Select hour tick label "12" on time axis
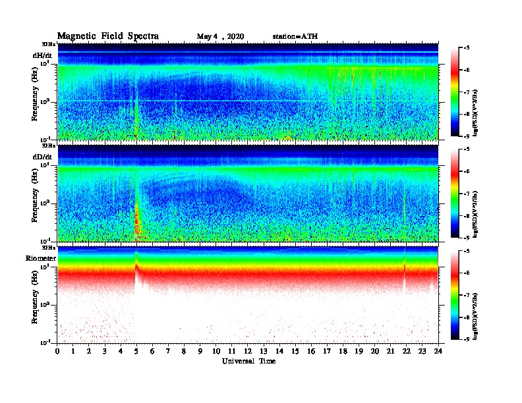522x403 pixels. tap(248, 351)
